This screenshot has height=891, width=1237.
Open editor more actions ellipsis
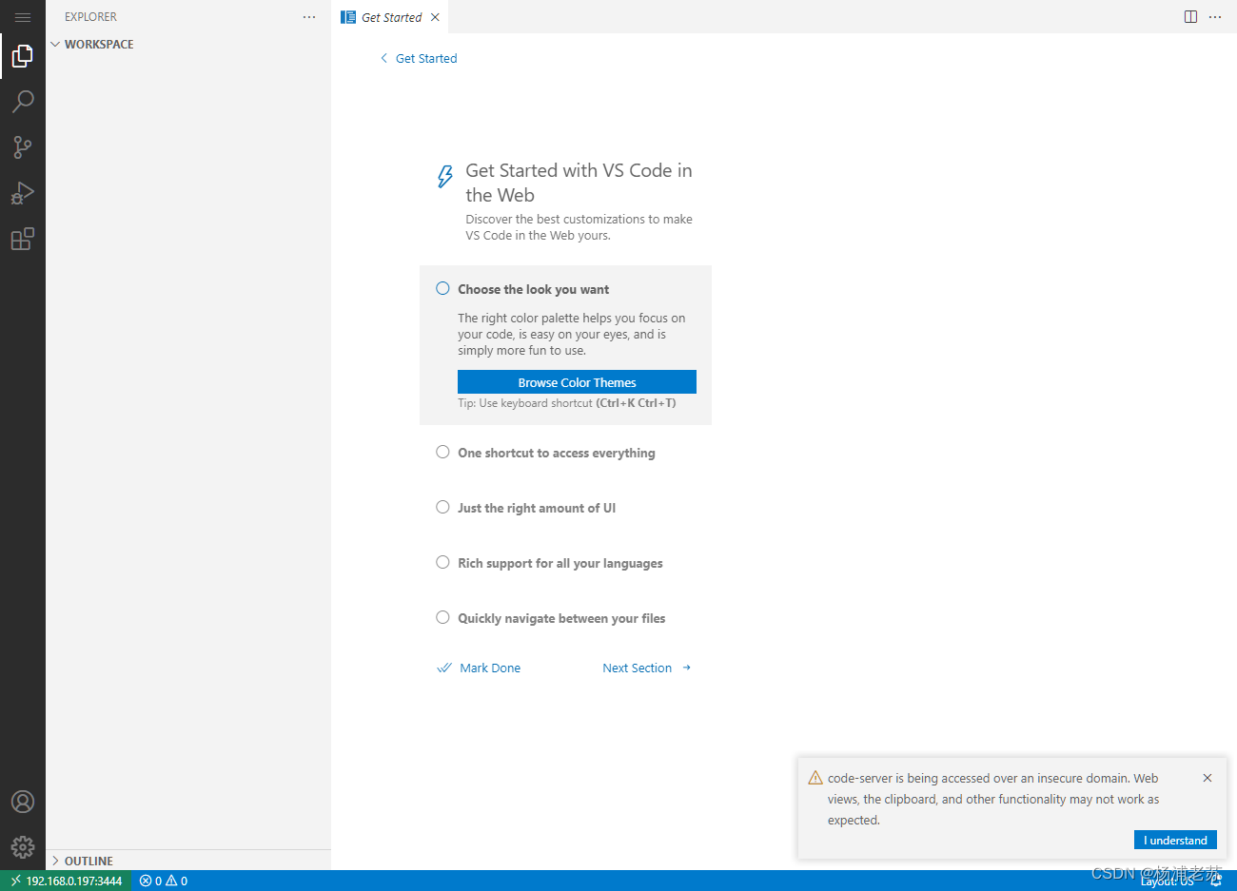[x=1215, y=17]
